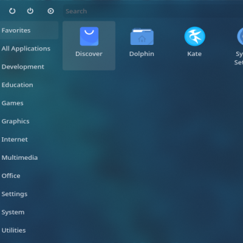
Task: Open the Internet category
Action: 29,140
